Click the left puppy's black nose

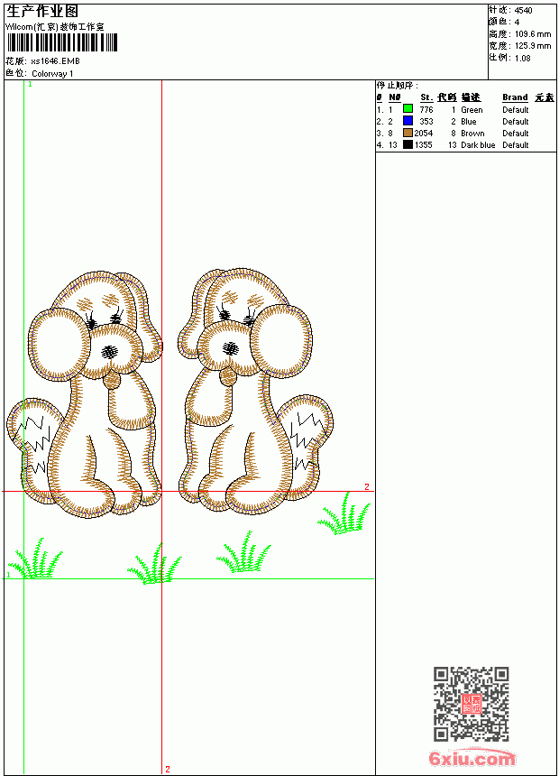coord(110,351)
